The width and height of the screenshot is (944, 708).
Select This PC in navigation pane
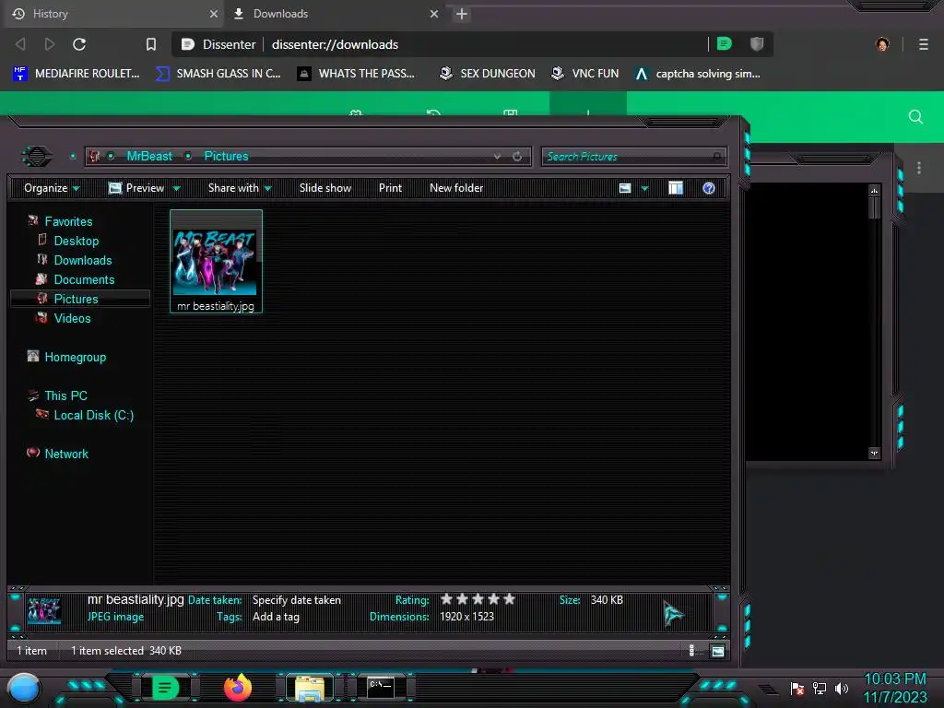66,395
